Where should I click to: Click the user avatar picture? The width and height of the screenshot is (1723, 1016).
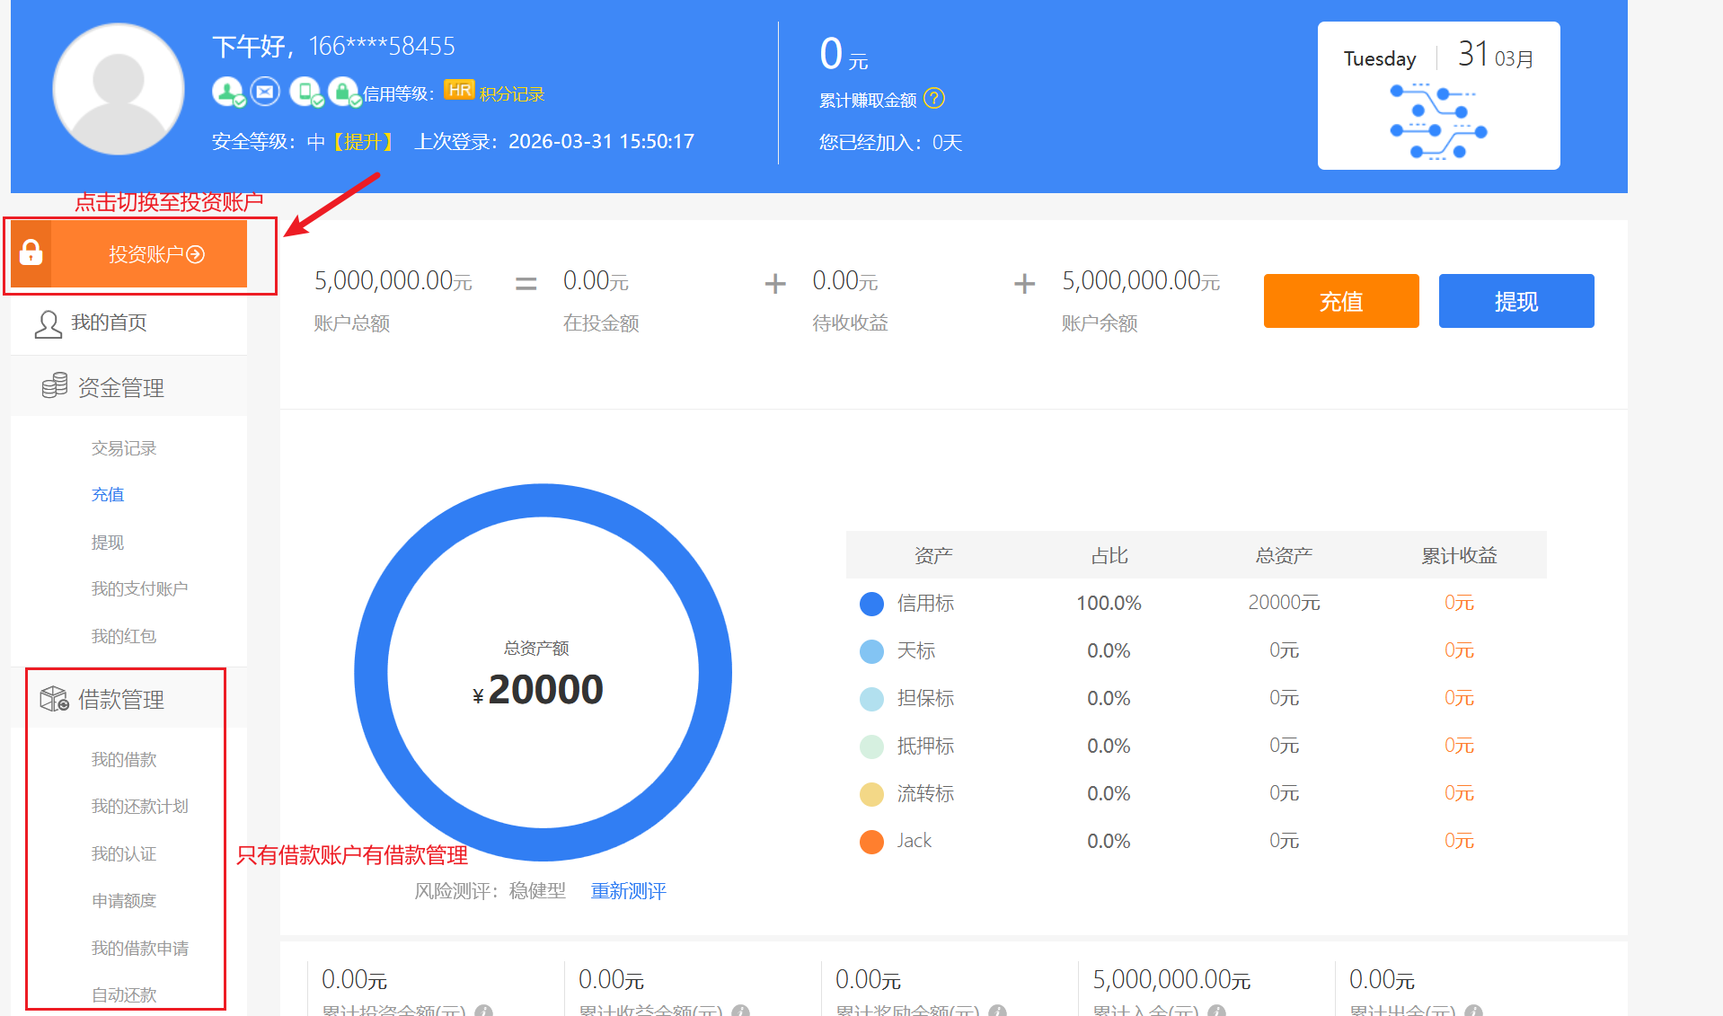tap(119, 90)
